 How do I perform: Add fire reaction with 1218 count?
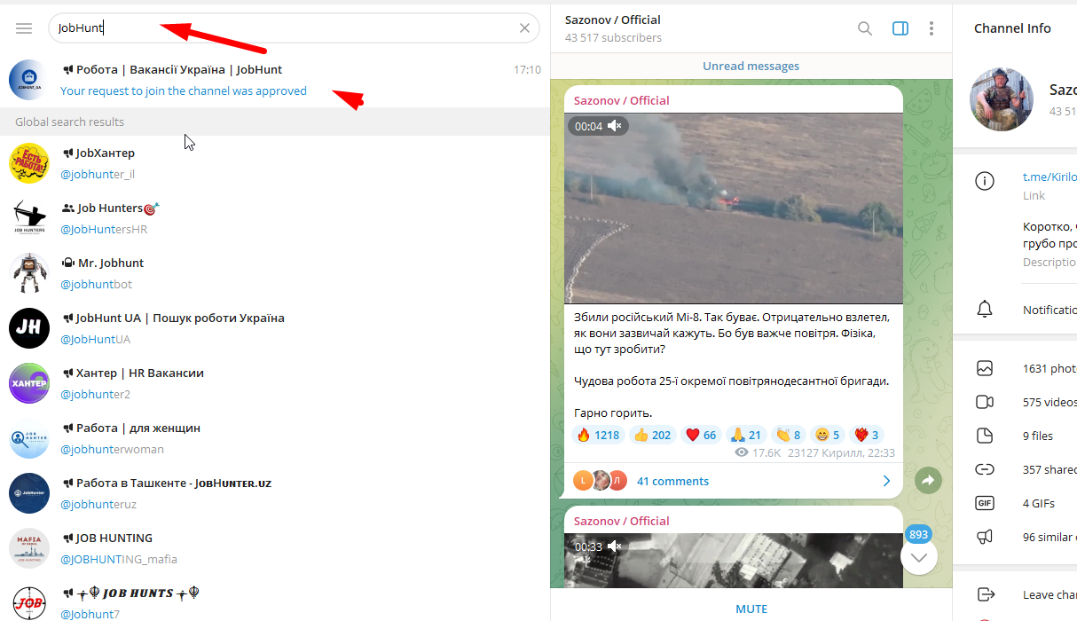click(x=597, y=435)
